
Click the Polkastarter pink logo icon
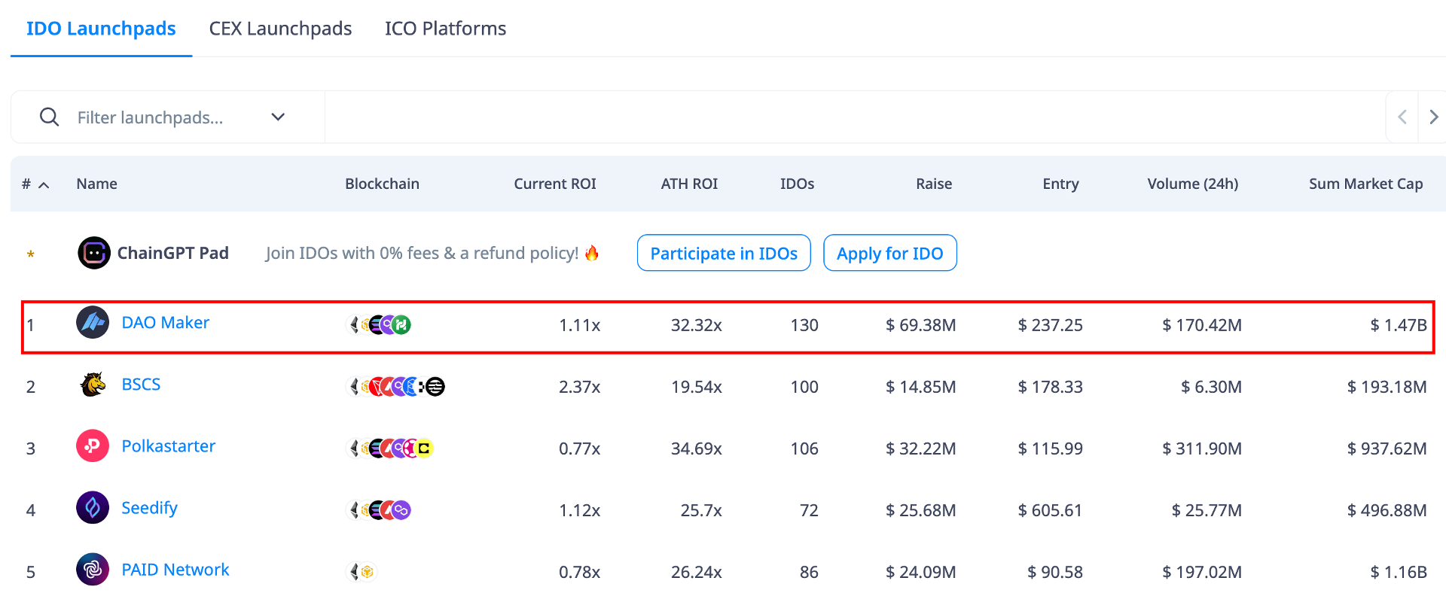[93, 446]
